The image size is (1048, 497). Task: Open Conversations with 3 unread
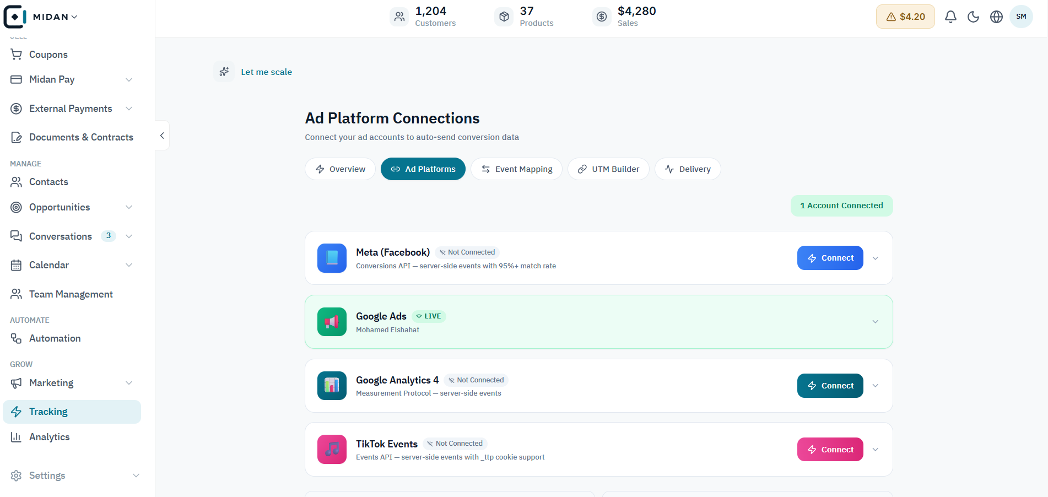pyautogui.click(x=72, y=236)
